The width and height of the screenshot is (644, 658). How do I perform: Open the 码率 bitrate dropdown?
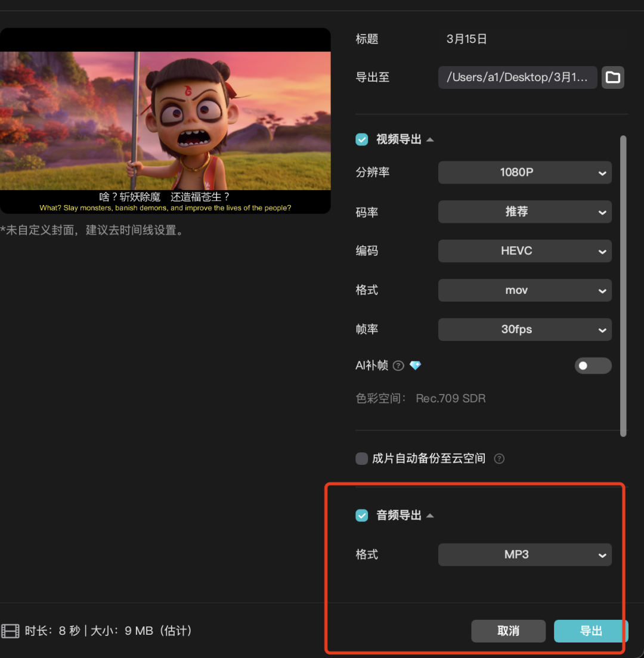click(525, 212)
